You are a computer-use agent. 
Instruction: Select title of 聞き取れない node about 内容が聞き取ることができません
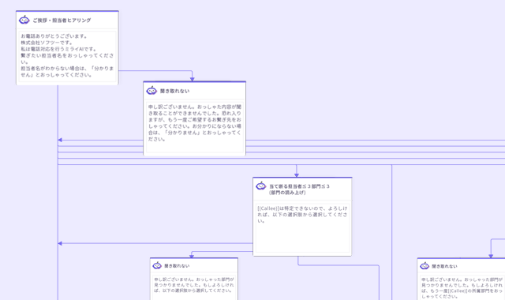(x=175, y=92)
